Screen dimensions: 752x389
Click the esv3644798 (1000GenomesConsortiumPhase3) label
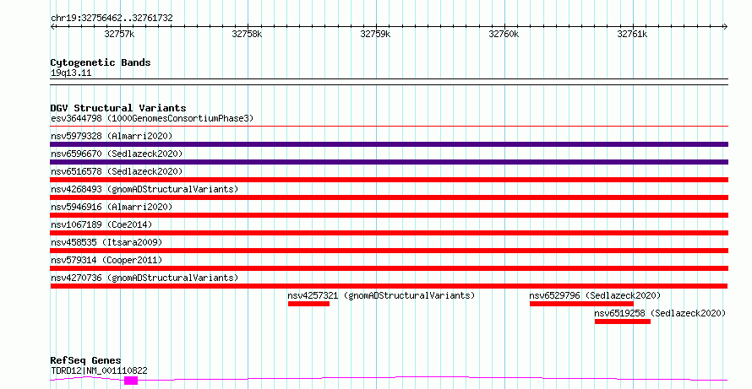coord(152,118)
